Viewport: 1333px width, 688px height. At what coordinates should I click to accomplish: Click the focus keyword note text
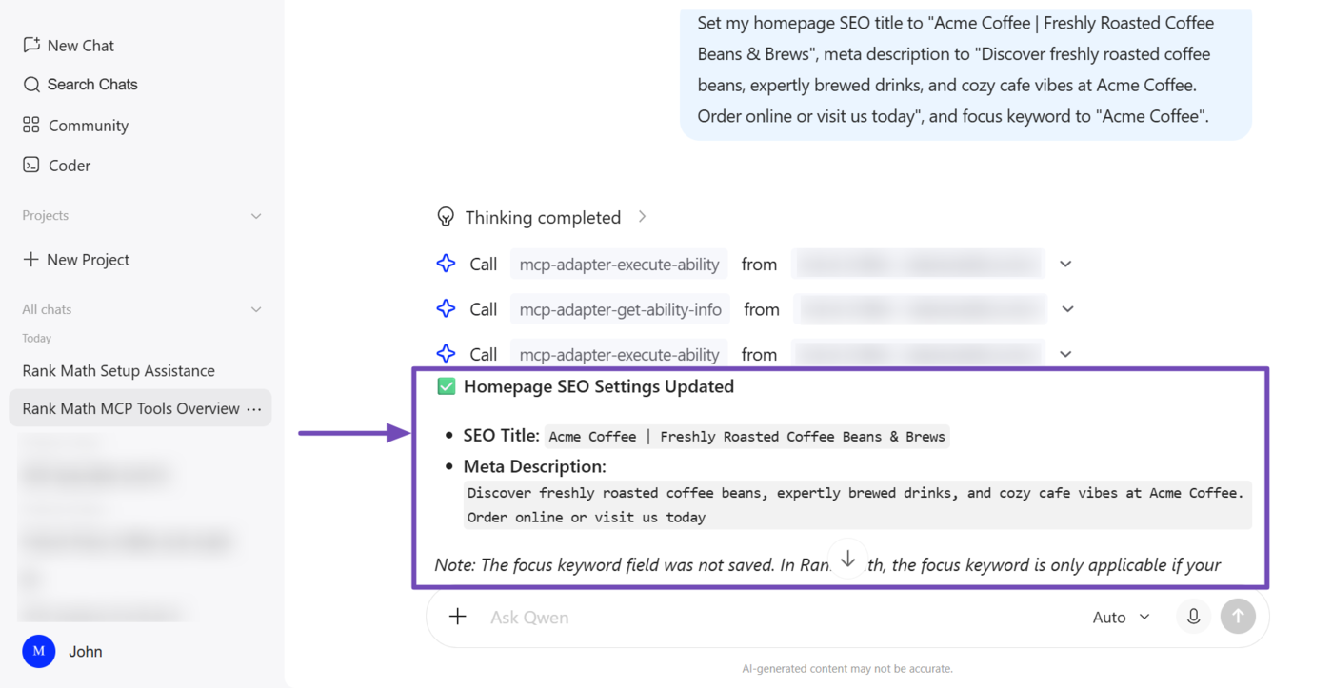click(x=827, y=565)
